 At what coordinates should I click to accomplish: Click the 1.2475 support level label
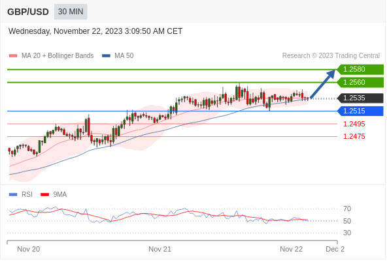354,136
